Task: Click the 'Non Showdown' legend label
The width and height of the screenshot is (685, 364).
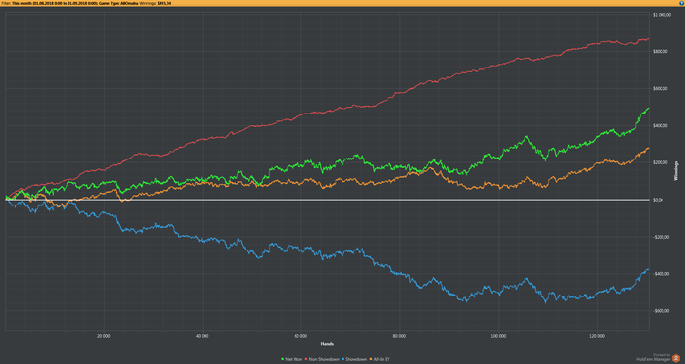Action: pos(324,359)
